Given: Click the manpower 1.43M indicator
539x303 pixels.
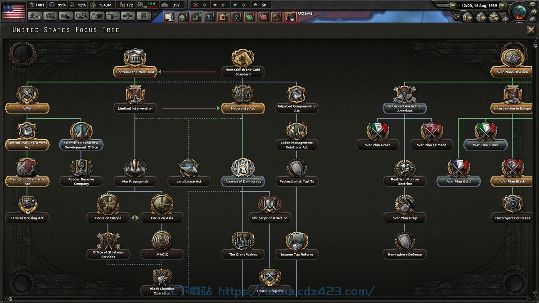Looking at the screenshot, I should tap(102, 5).
